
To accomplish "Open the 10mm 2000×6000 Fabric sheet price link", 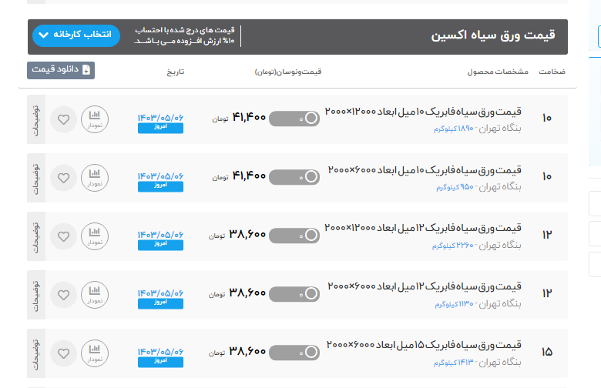I will (x=425, y=170).
